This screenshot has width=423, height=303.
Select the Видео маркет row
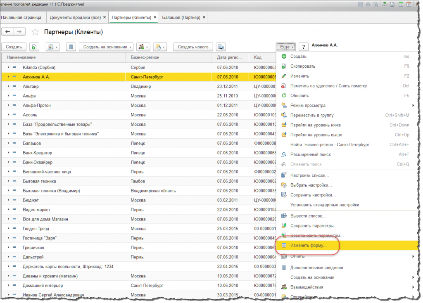[x=139, y=210]
